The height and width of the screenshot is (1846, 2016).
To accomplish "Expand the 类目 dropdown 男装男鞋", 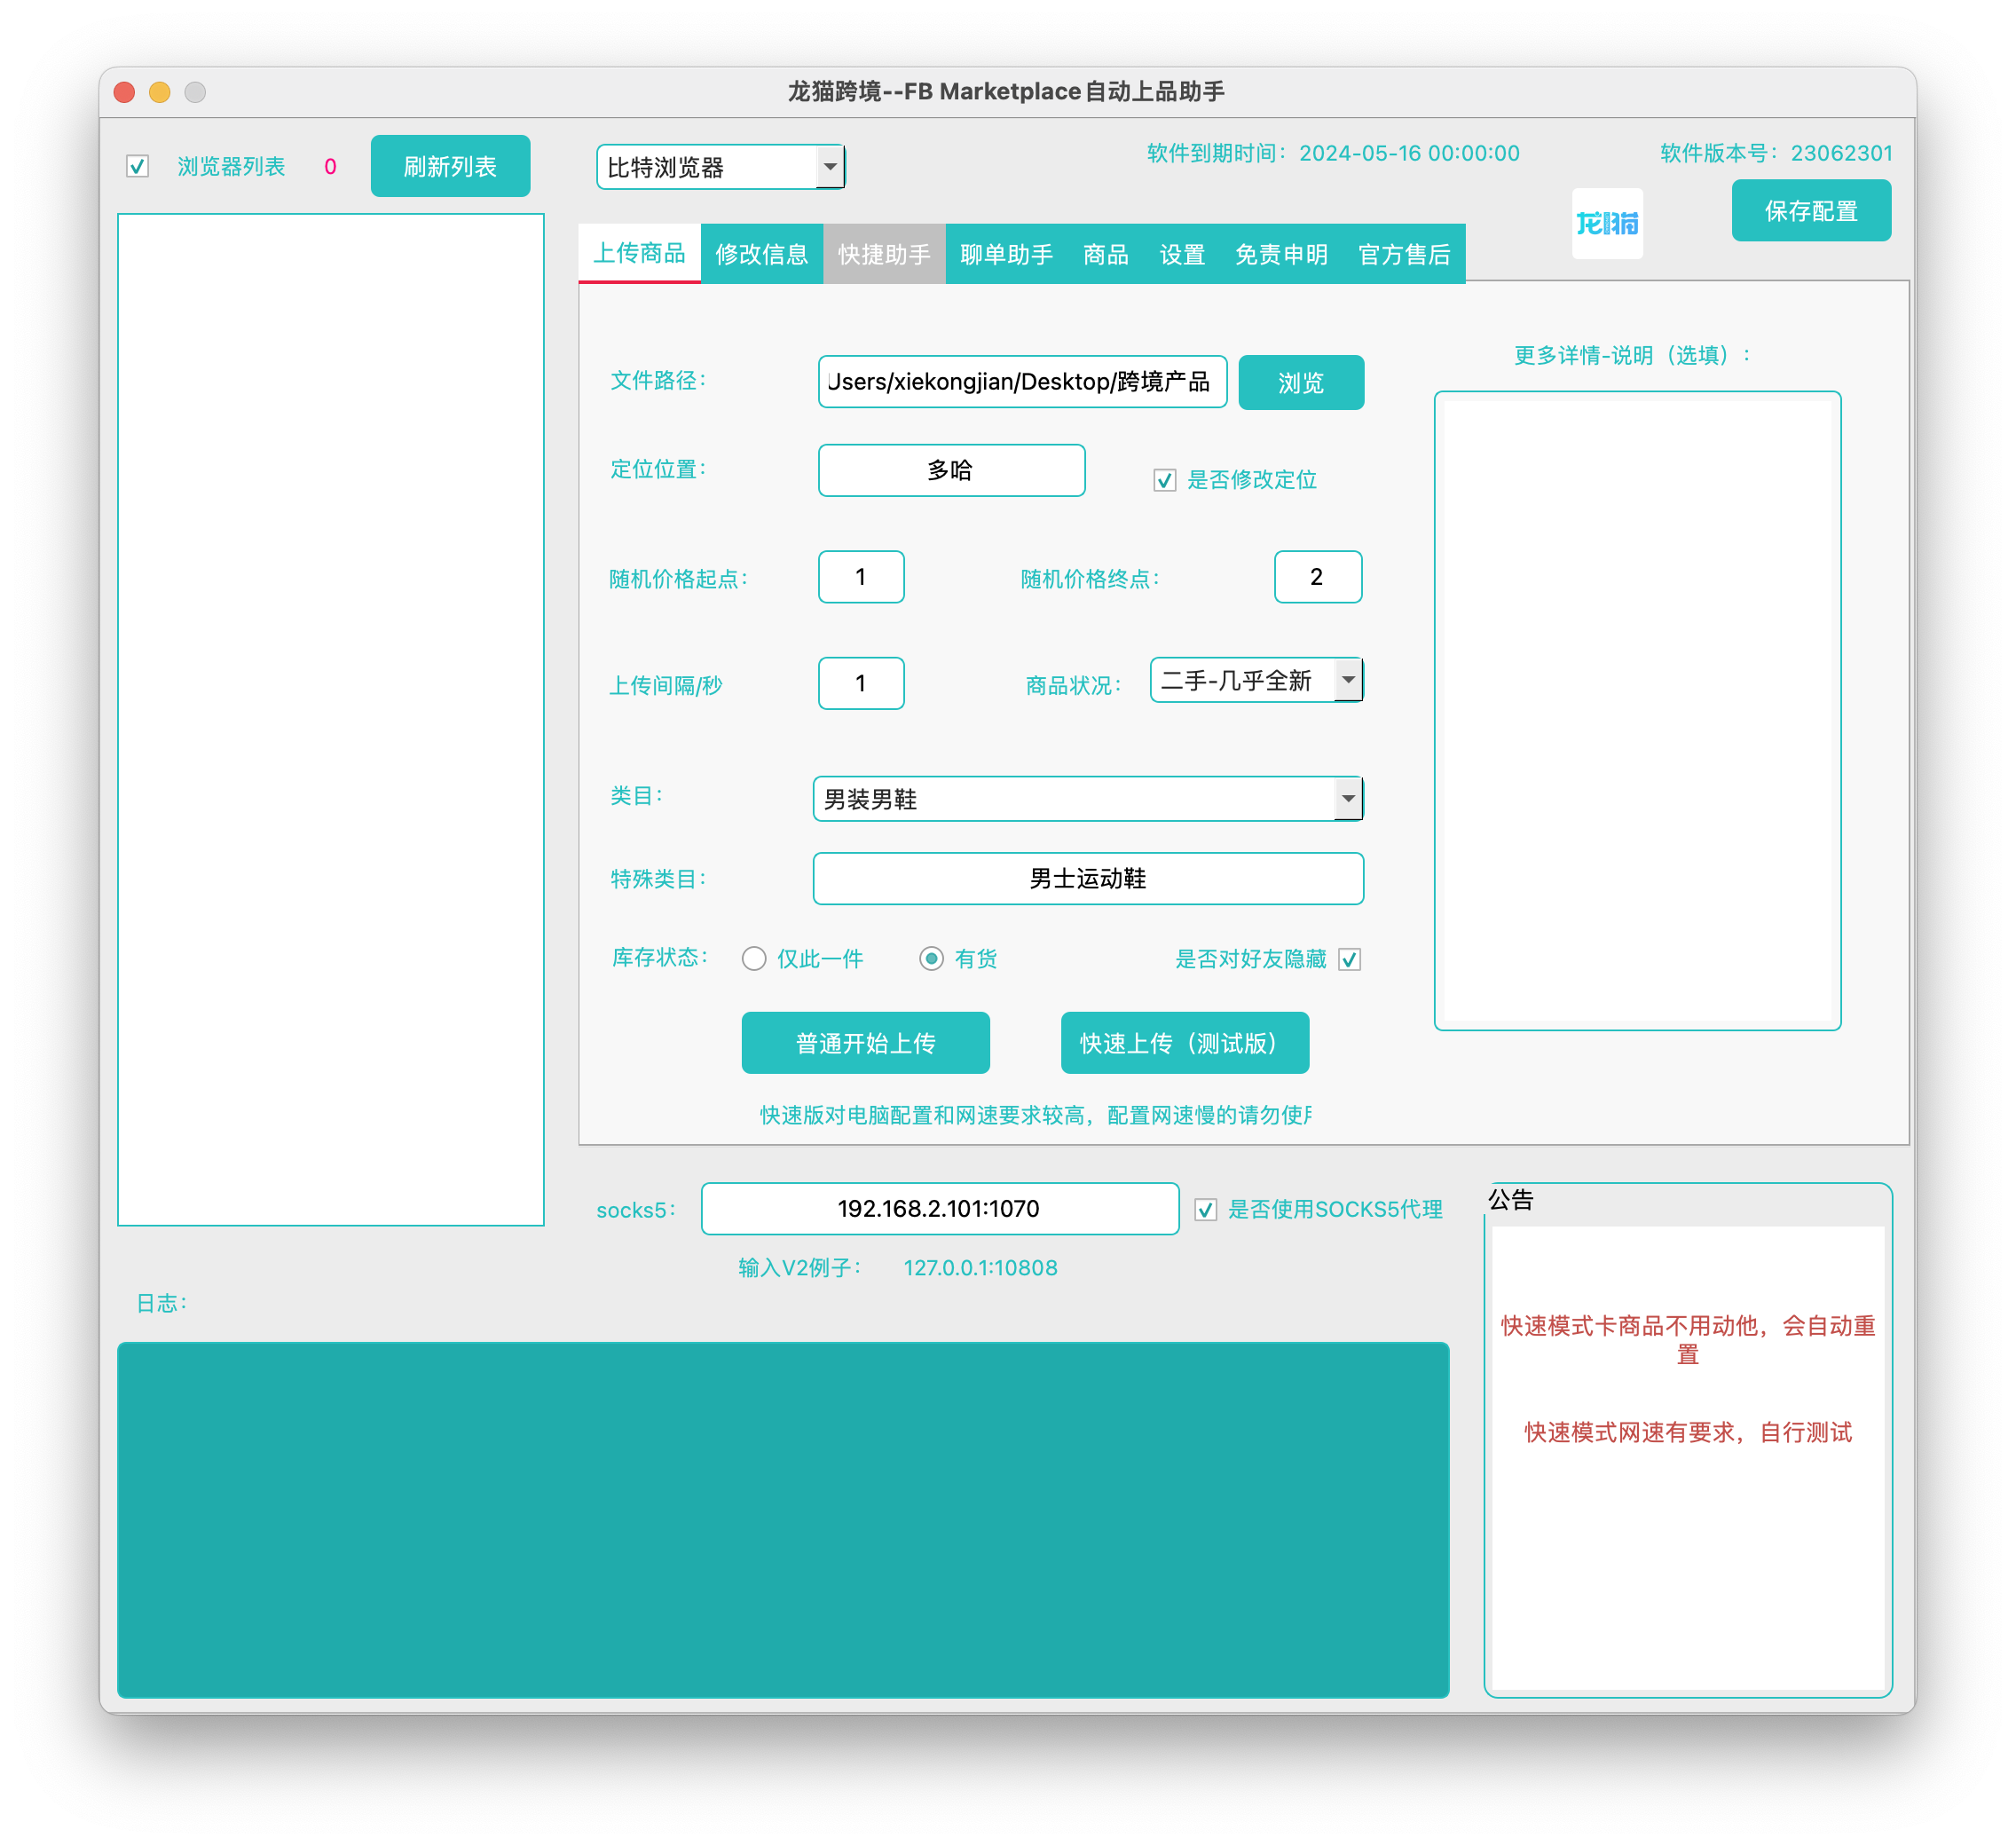I will click(1088, 799).
